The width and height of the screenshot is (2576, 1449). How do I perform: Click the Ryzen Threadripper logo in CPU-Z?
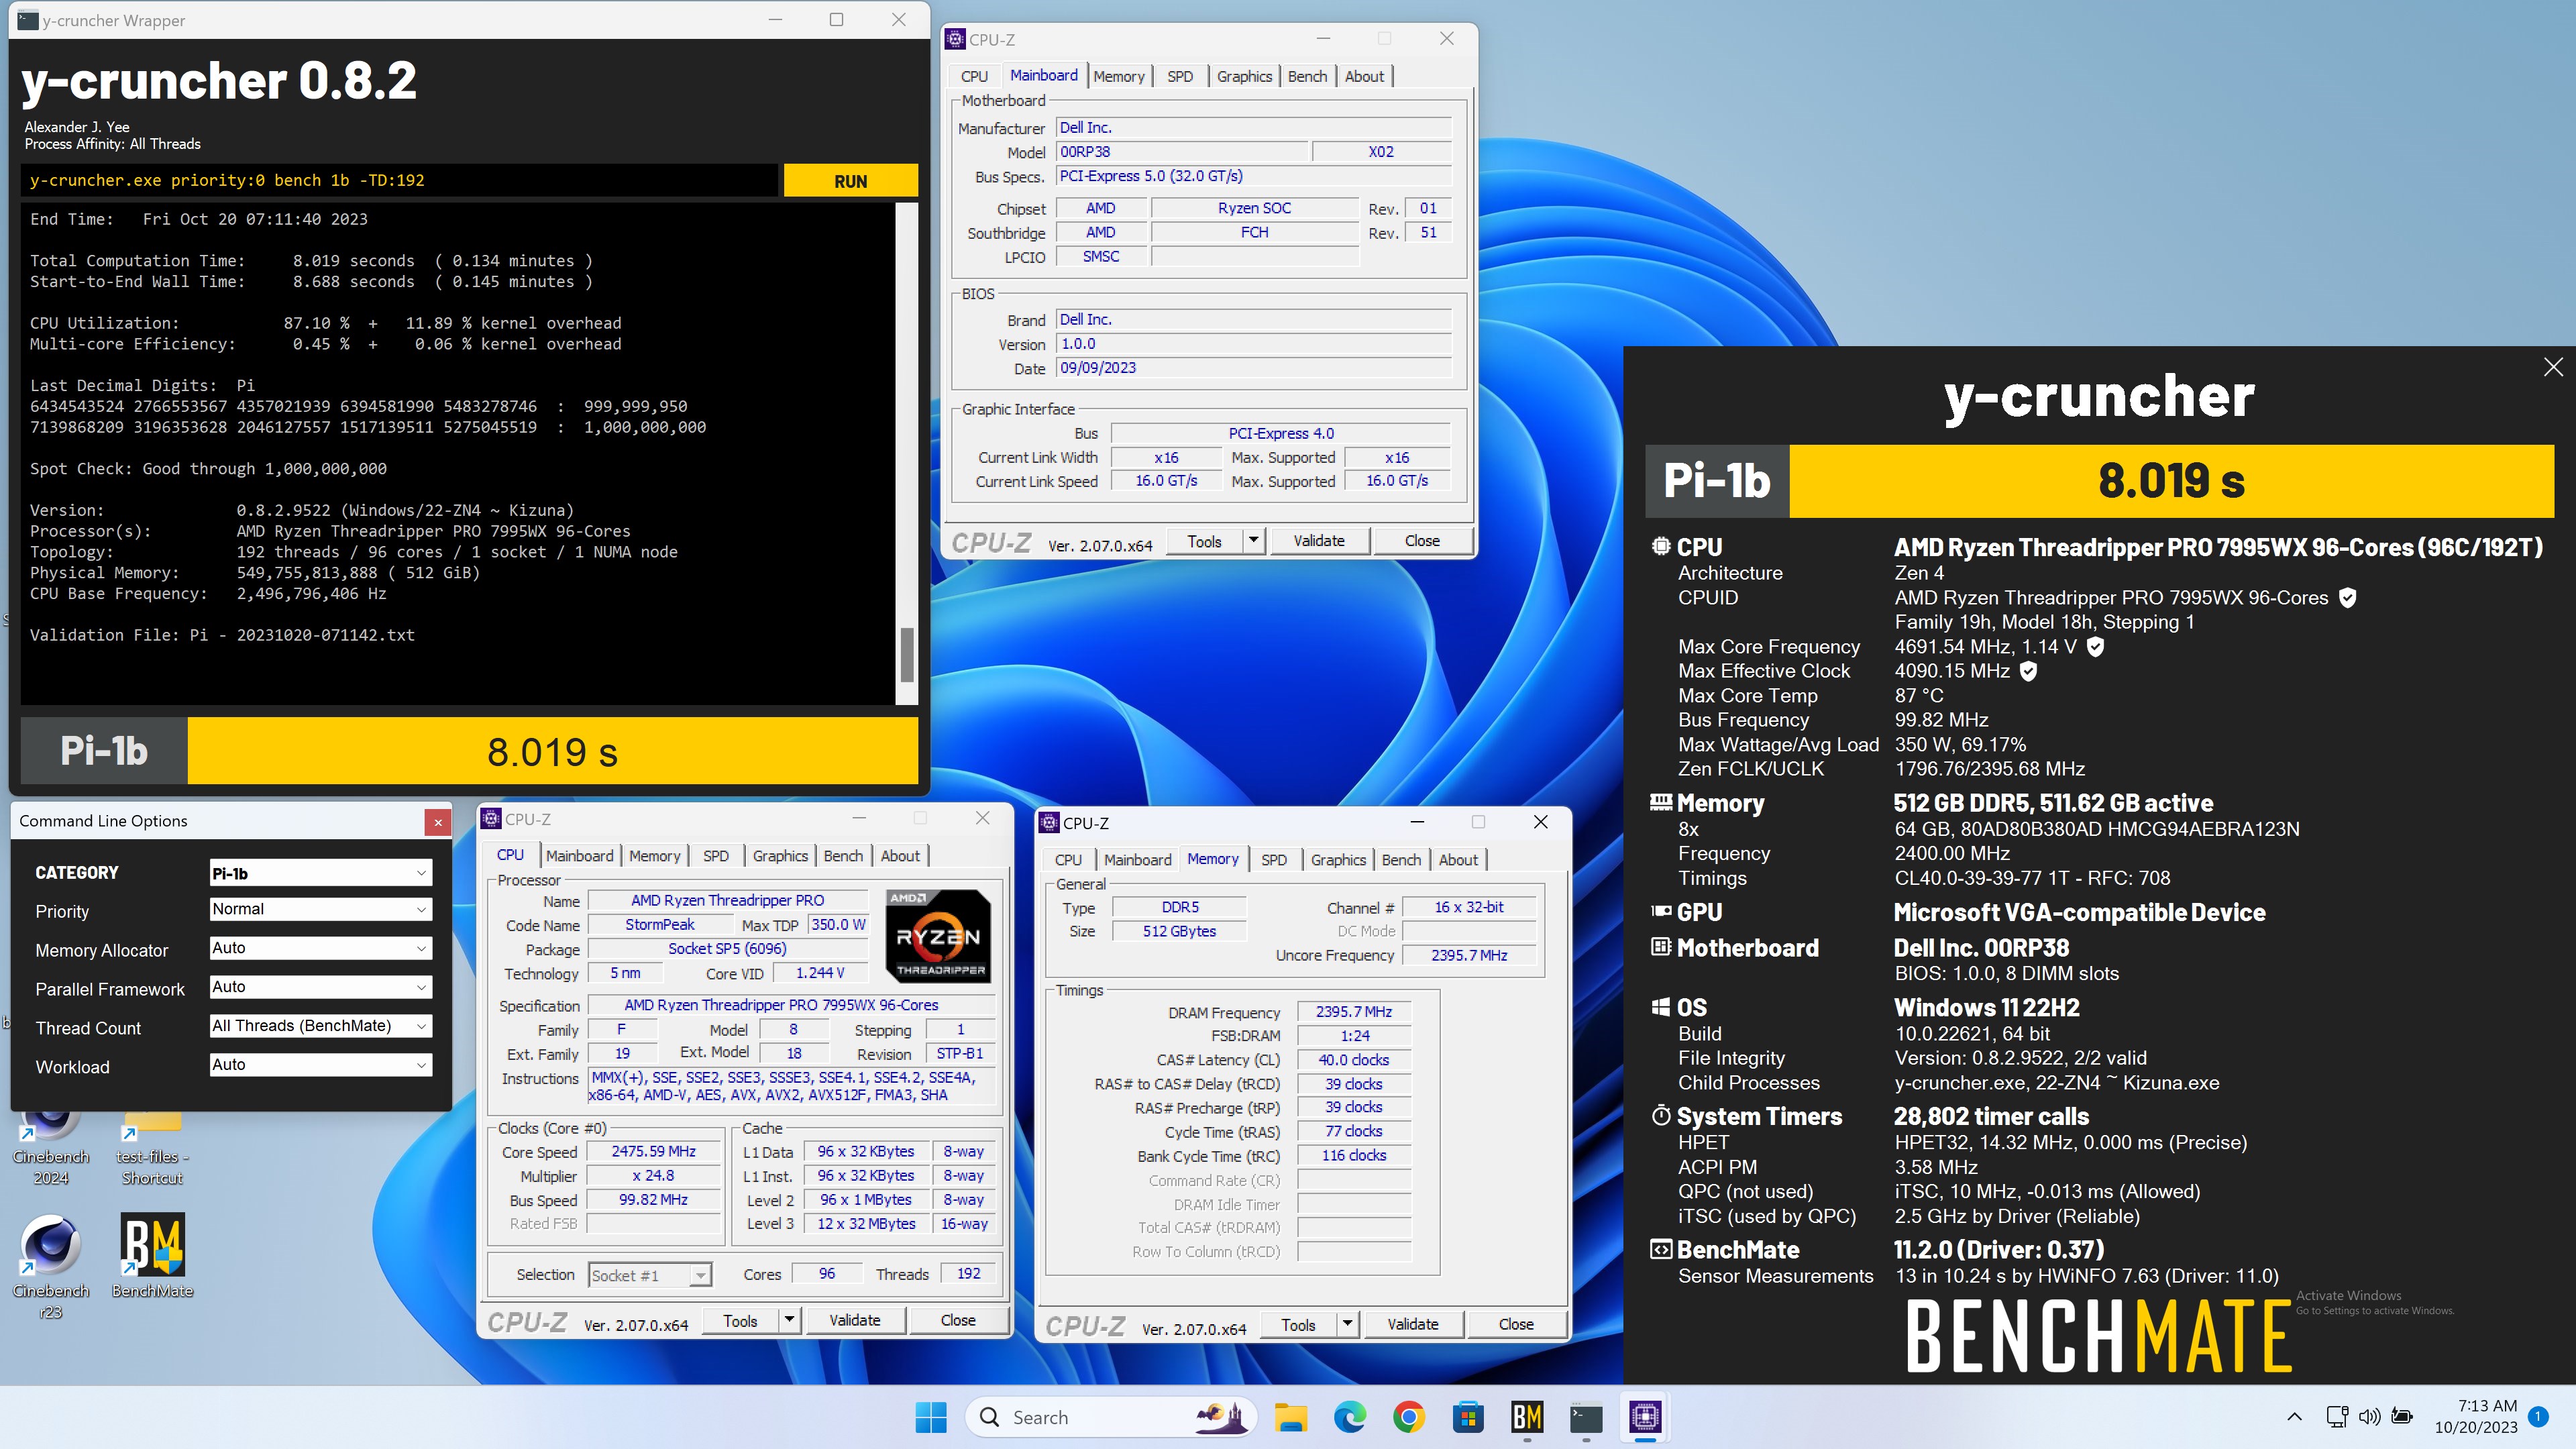point(939,936)
